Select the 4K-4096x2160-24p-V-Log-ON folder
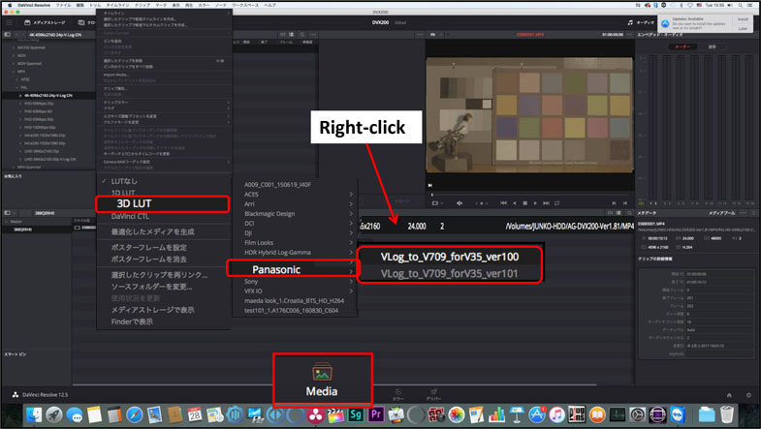 click(x=48, y=96)
